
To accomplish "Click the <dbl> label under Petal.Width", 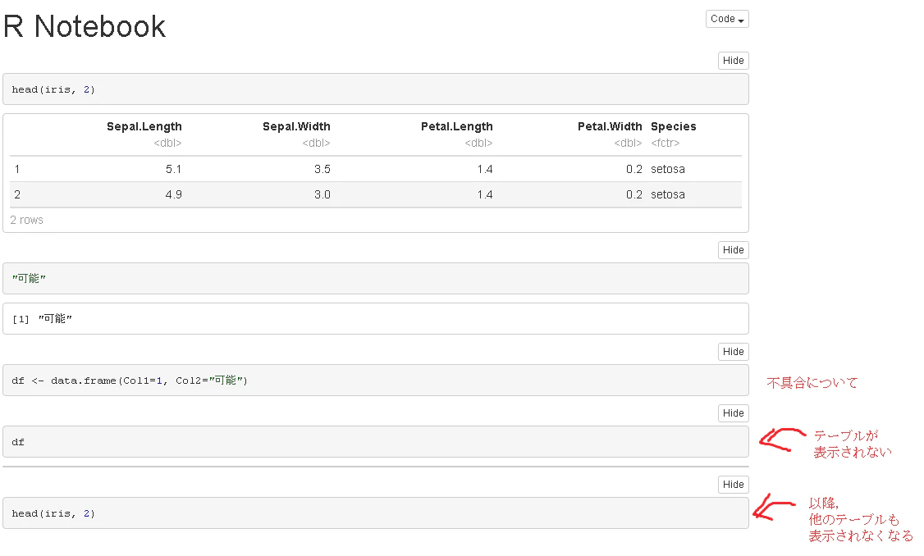I will coord(628,144).
